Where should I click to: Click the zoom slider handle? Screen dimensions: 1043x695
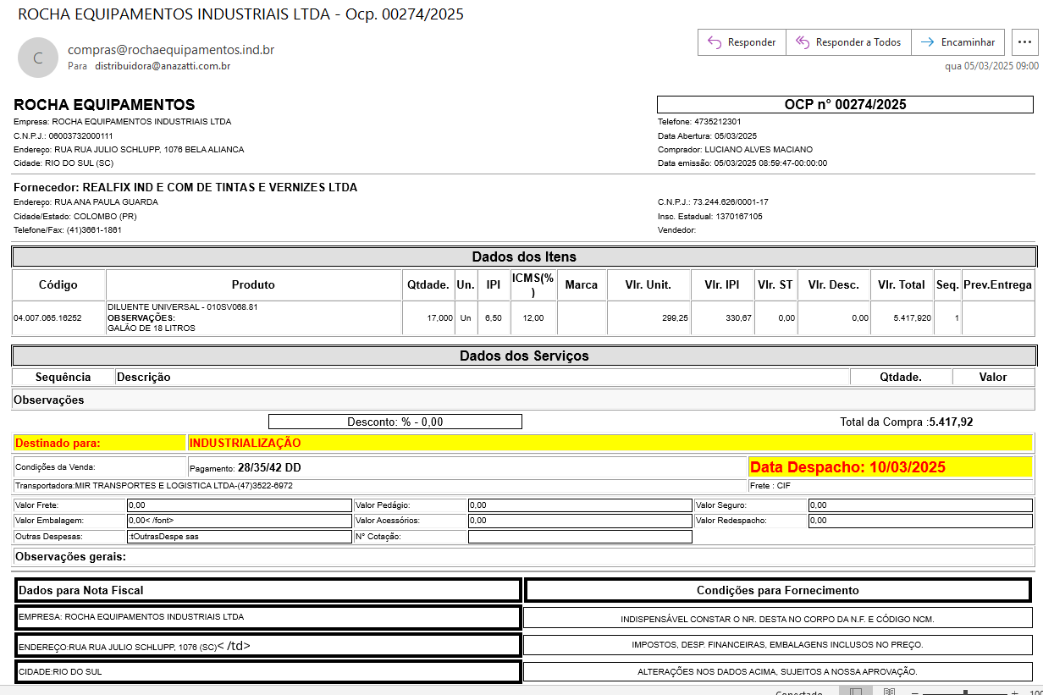(x=965, y=692)
